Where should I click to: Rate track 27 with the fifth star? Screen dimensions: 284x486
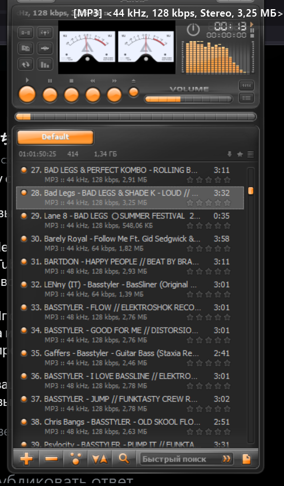tap(227, 180)
